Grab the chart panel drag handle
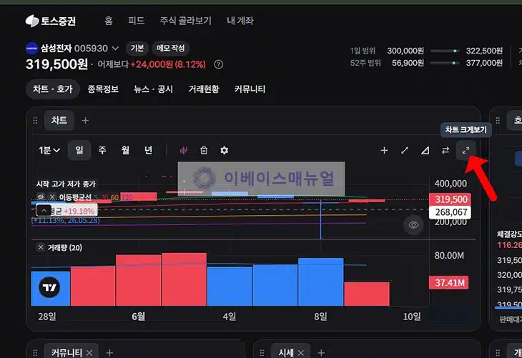 35,121
